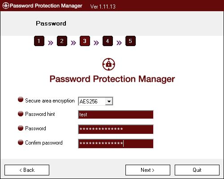Select the AES256 combo box value

(92, 102)
